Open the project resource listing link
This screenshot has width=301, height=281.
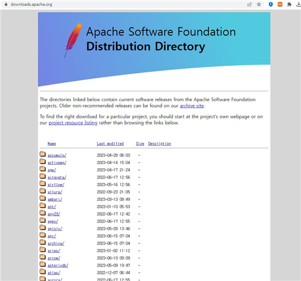(x=73, y=123)
